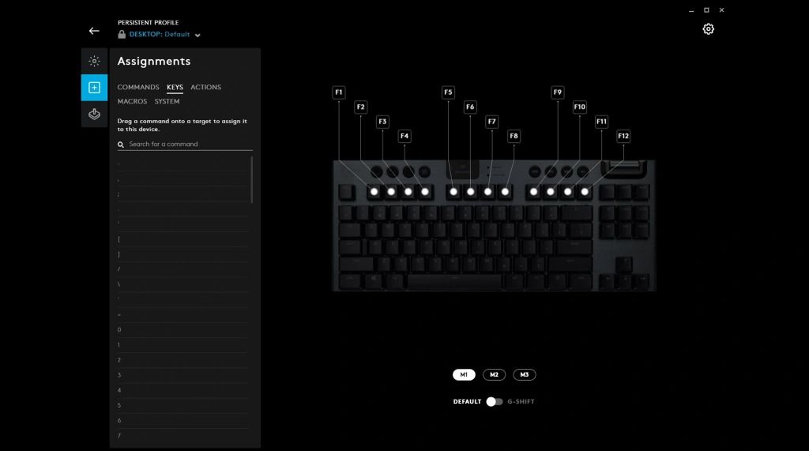Viewport: 809px width, 451px height.
Task: Open the Game Mode joystick panel
Action: click(x=94, y=114)
